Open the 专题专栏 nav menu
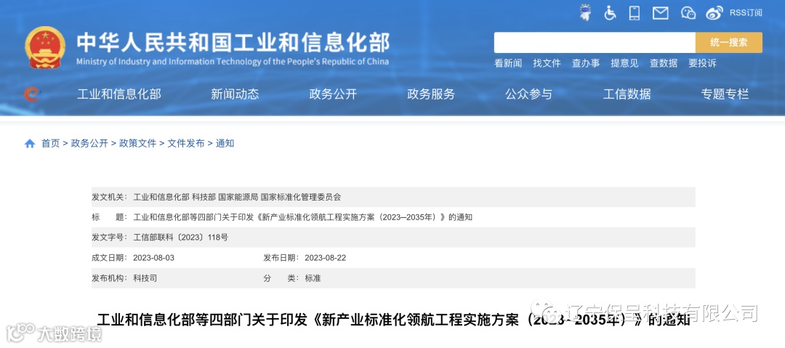 725,94
